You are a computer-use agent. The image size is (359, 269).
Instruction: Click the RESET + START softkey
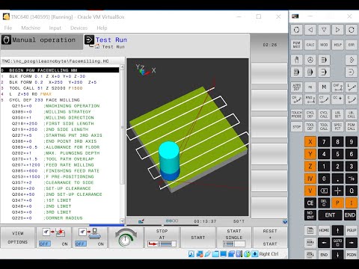pyautogui.click(x=270, y=238)
